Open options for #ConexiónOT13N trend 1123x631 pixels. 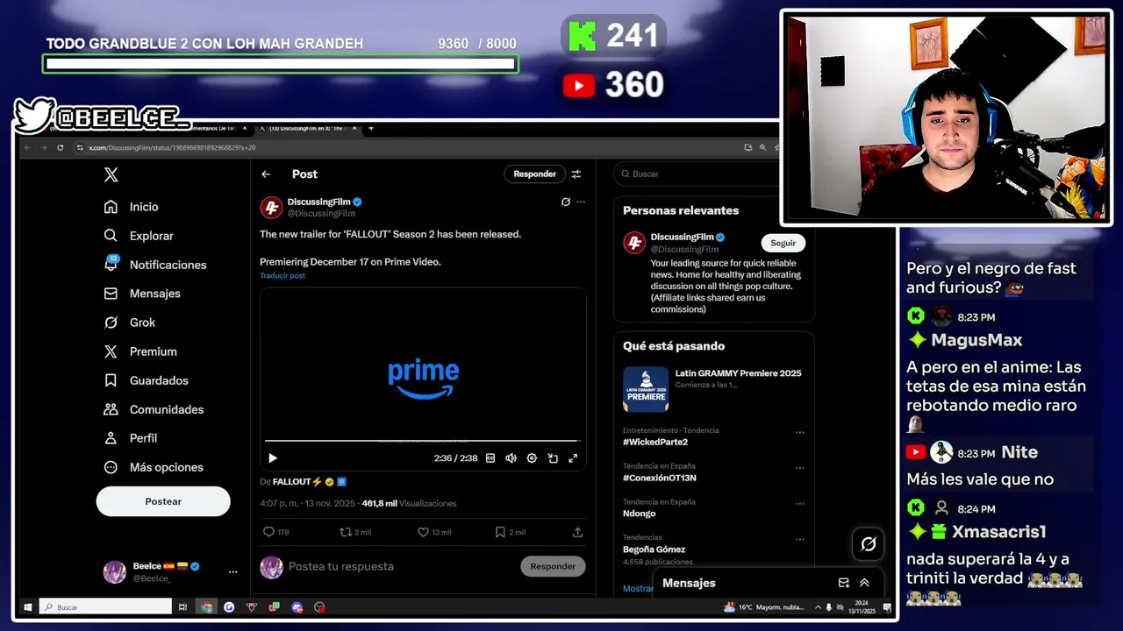799,468
